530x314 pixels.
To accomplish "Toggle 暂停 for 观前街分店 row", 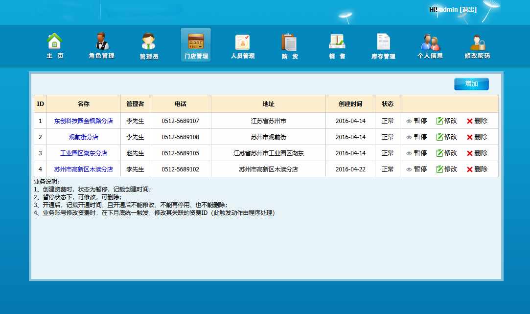I will tap(416, 137).
